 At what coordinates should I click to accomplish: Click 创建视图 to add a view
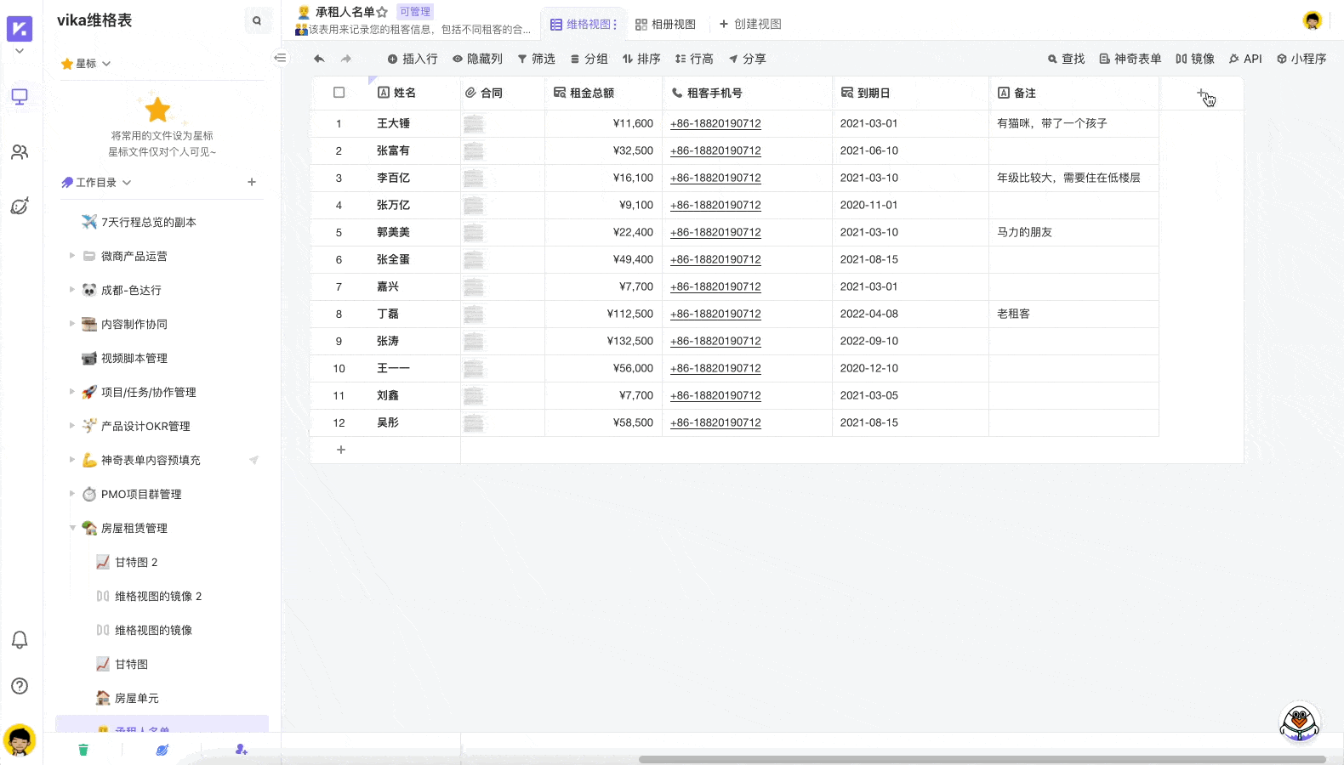click(750, 25)
